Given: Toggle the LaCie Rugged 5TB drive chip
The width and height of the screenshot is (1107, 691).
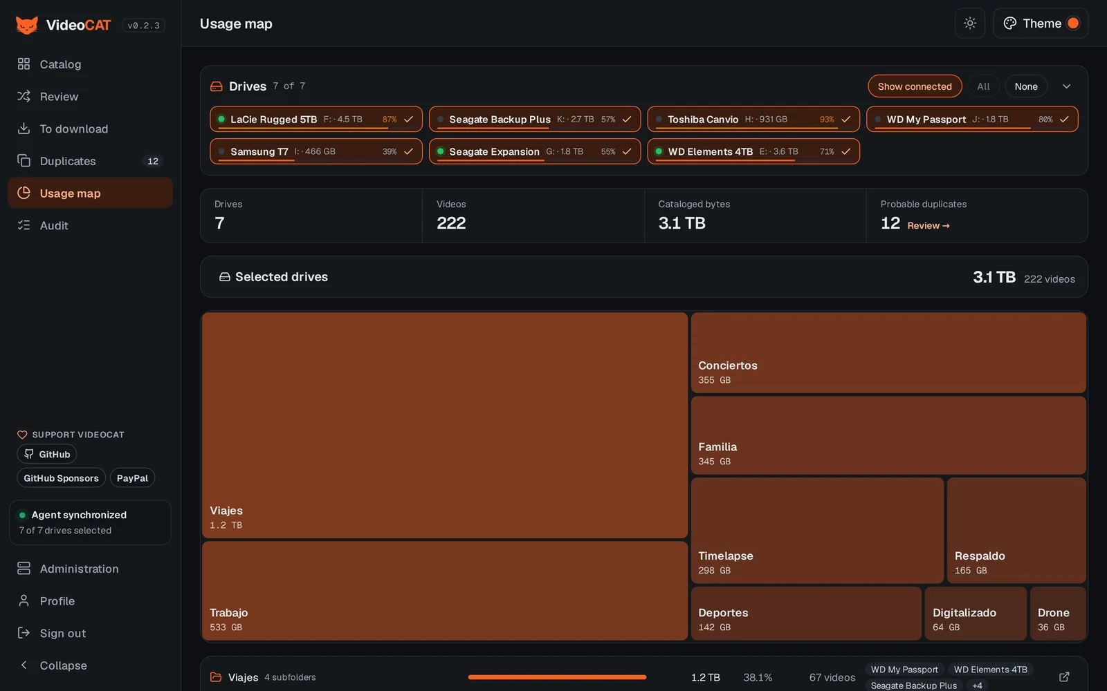Looking at the screenshot, I should point(316,119).
